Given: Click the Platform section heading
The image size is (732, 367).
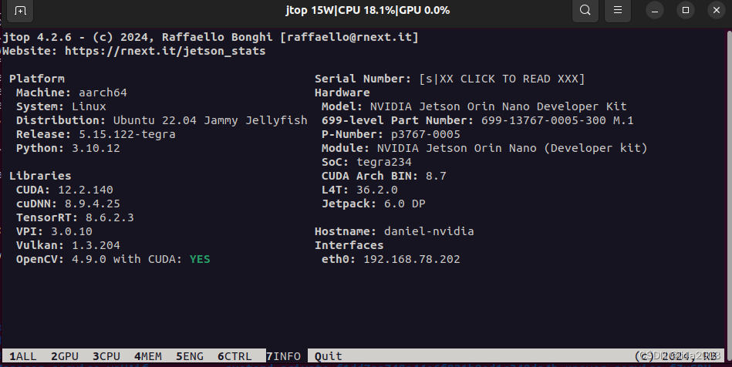Looking at the screenshot, I should (x=37, y=79).
